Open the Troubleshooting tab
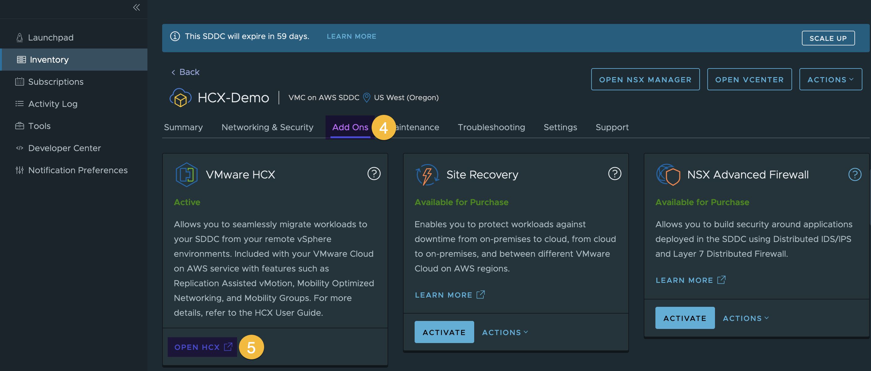Viewport: 871px width, 371px height. [x=491, y=127]
